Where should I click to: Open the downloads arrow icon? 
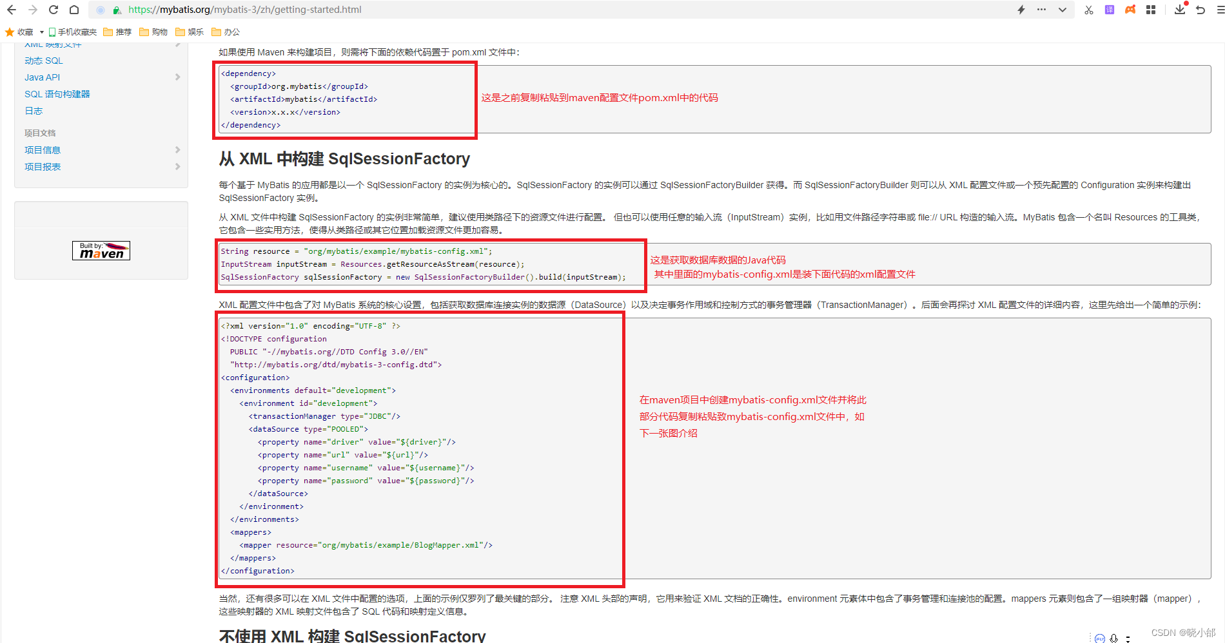click(x=1180, y=10)
